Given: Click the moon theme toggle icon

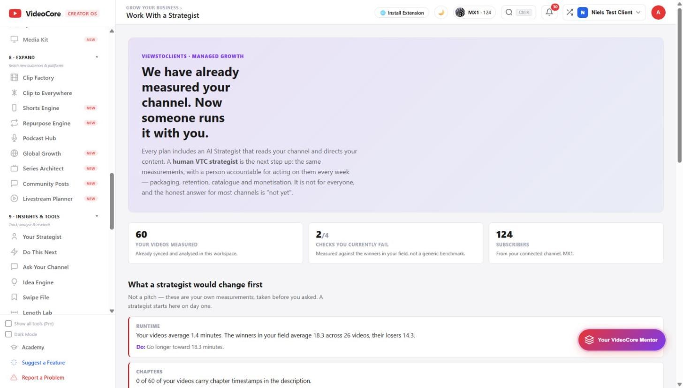Looking at the screenshot, I should point(441,13).
